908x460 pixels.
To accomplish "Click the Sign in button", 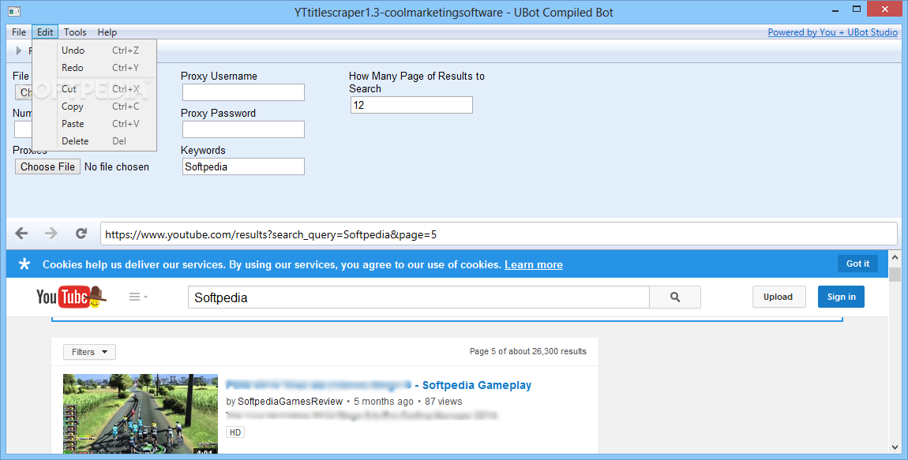I will 841,297.
